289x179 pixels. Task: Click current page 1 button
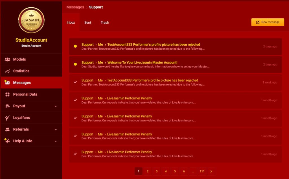click(139, 171)
